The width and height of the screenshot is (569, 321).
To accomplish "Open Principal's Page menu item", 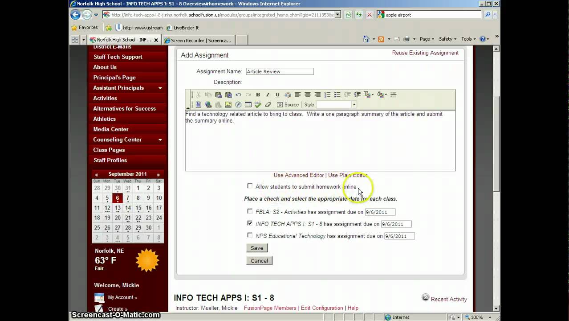I will pos(114,78).
